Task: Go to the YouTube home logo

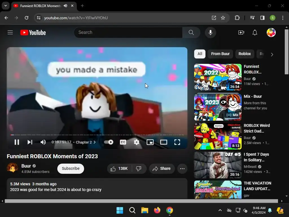Action: (33, 32)
